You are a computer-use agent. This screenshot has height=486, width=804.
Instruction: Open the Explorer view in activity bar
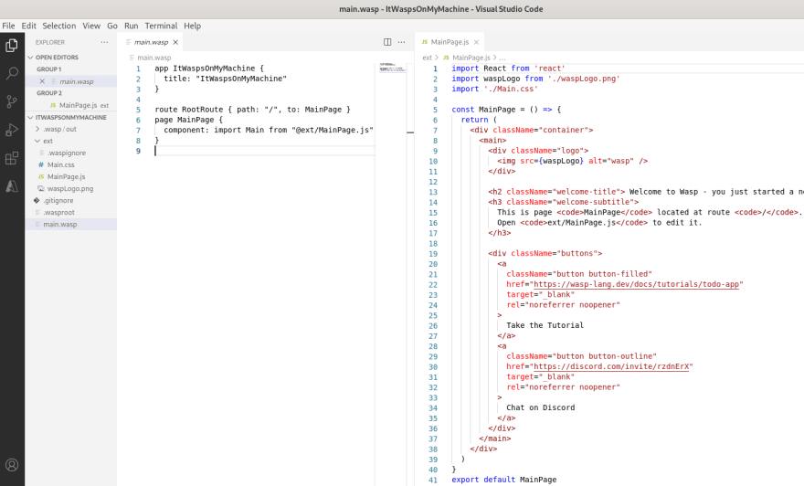click(x=12, y=46)
